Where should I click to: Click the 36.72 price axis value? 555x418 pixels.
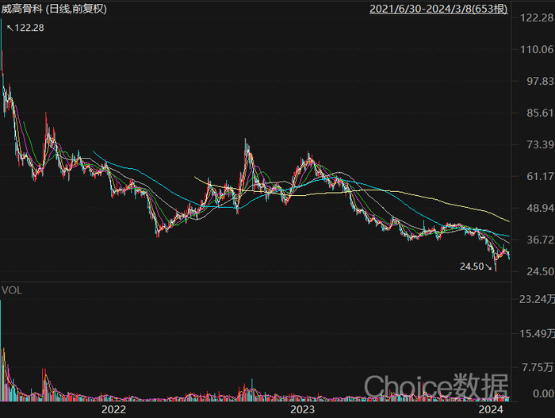tap(540, 240)
